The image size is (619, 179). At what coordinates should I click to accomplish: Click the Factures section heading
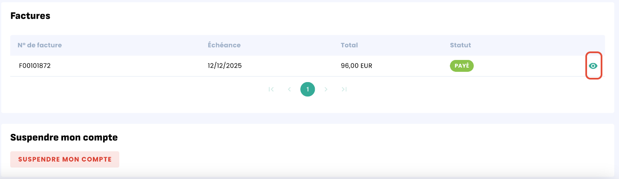click(30, 16)
